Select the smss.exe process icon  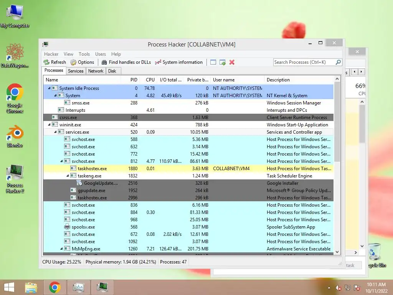pyautogui.click(x=67, y=103)
